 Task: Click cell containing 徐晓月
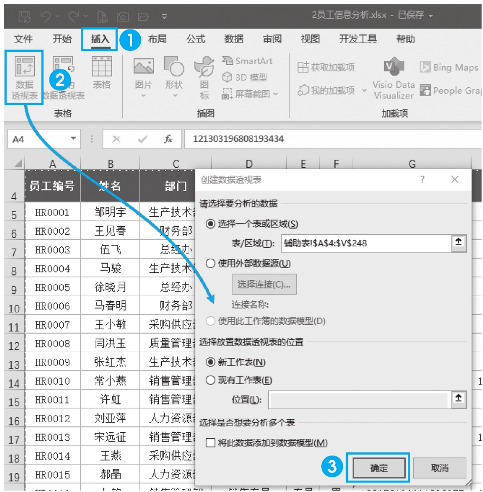coord(110,288)
